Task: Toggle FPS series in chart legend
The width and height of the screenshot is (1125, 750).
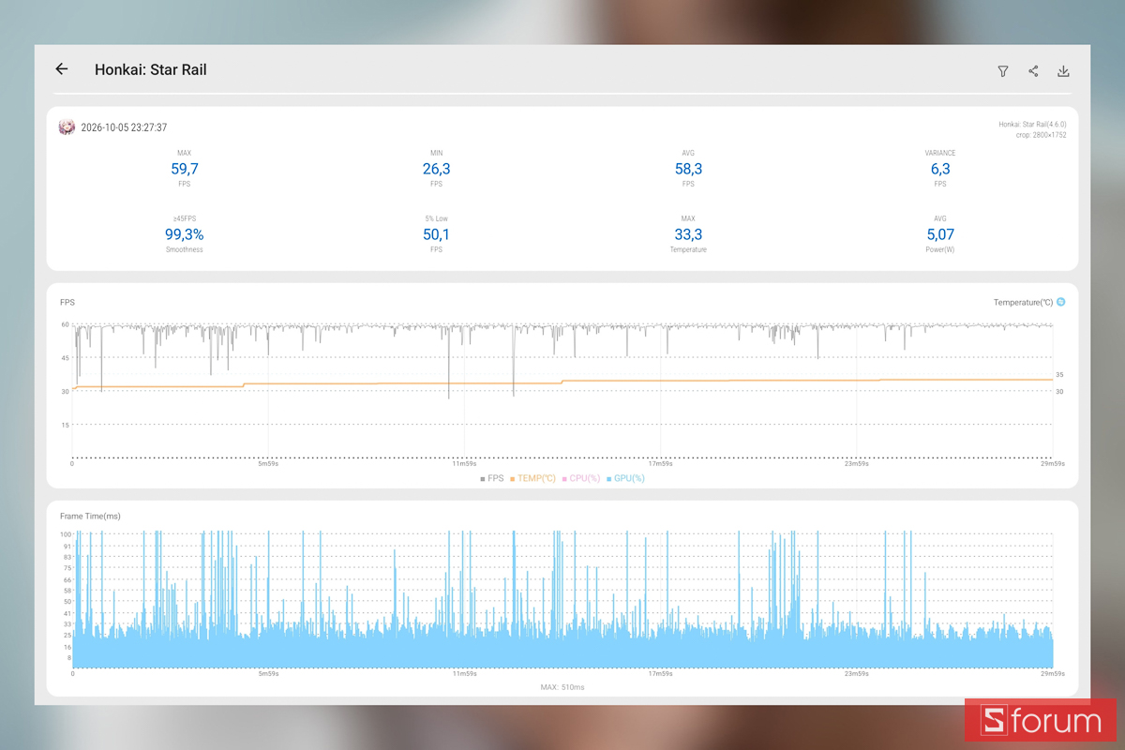Action: click(492, 478)
